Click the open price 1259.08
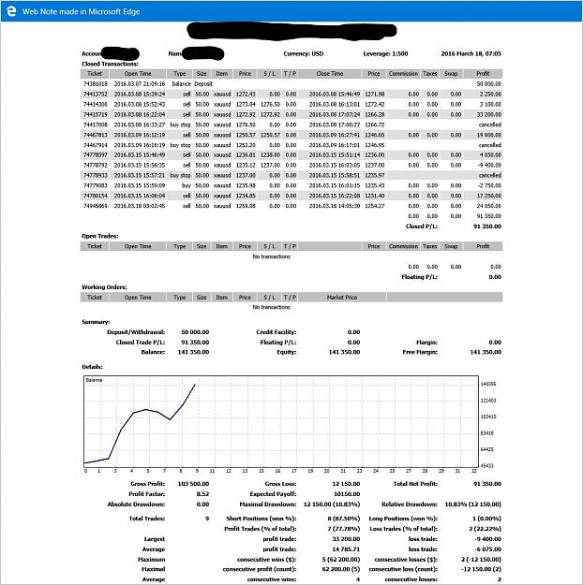Image resolution: width=583 pixels, height=585 pixels. (x=246, y=206)
